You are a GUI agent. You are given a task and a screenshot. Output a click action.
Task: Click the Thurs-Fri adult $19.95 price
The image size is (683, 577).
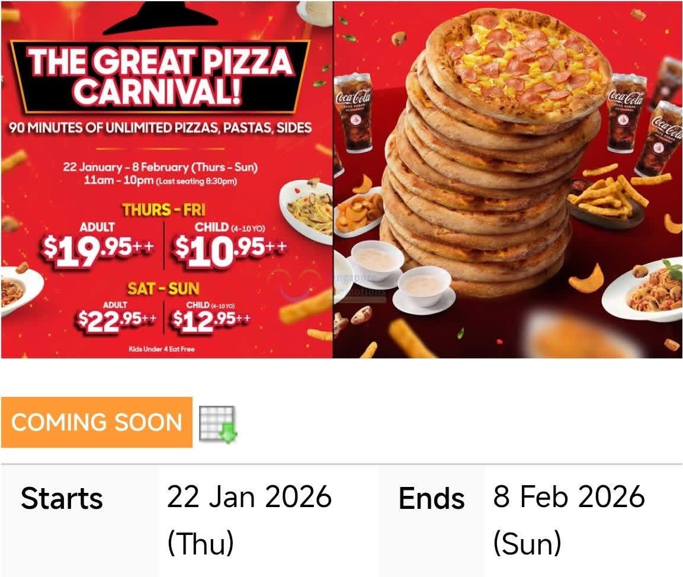(98, 249)
